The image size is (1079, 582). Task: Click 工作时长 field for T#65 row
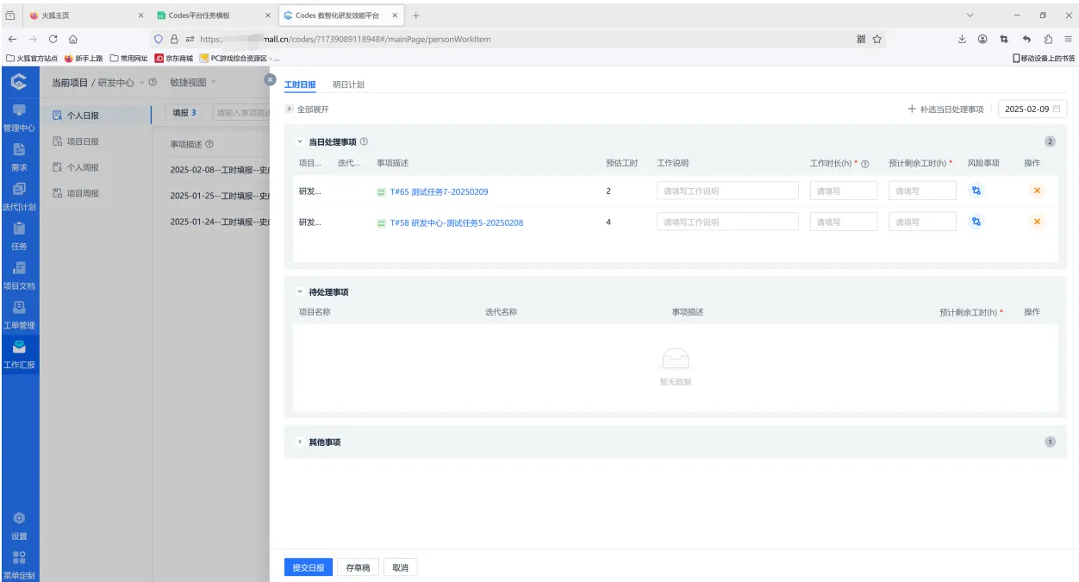(844, 191)
